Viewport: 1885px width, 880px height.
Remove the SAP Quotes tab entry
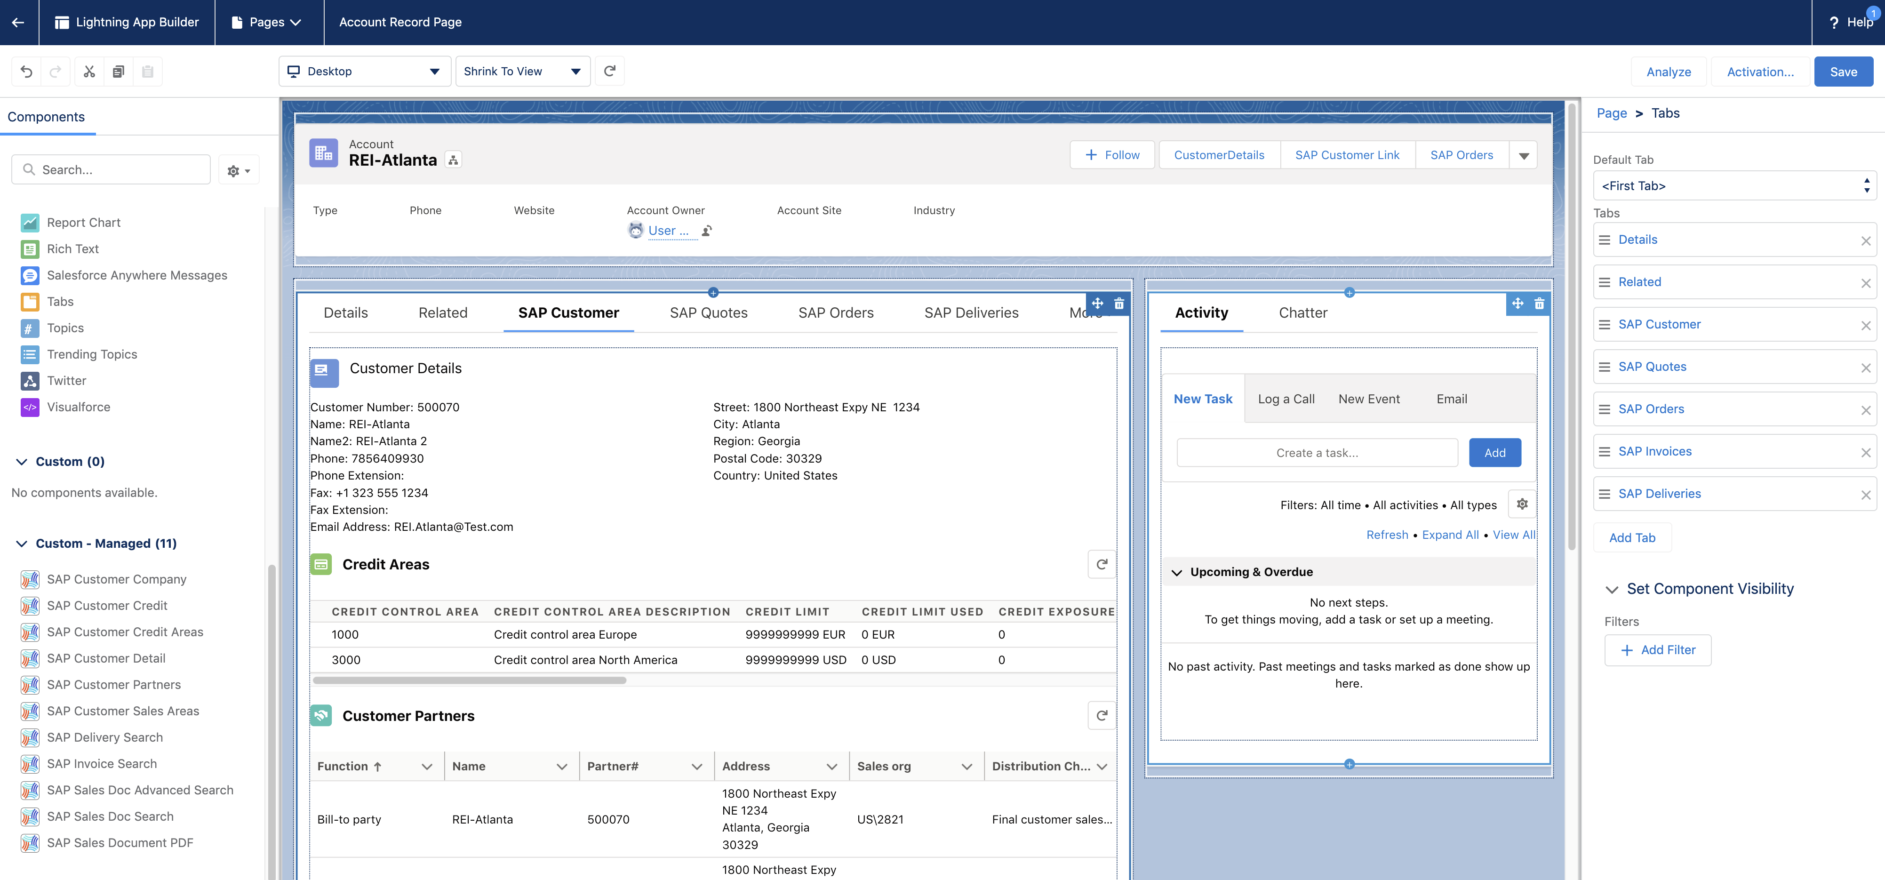tap(1865, 368)
